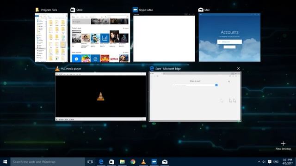Close the Start - Microsoft Edge thumbnail
Screen dimensions: 296x166
[238, 69]
